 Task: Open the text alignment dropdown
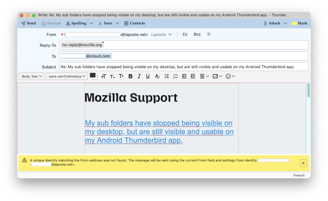pyautogui.click(x=204, y=77)
